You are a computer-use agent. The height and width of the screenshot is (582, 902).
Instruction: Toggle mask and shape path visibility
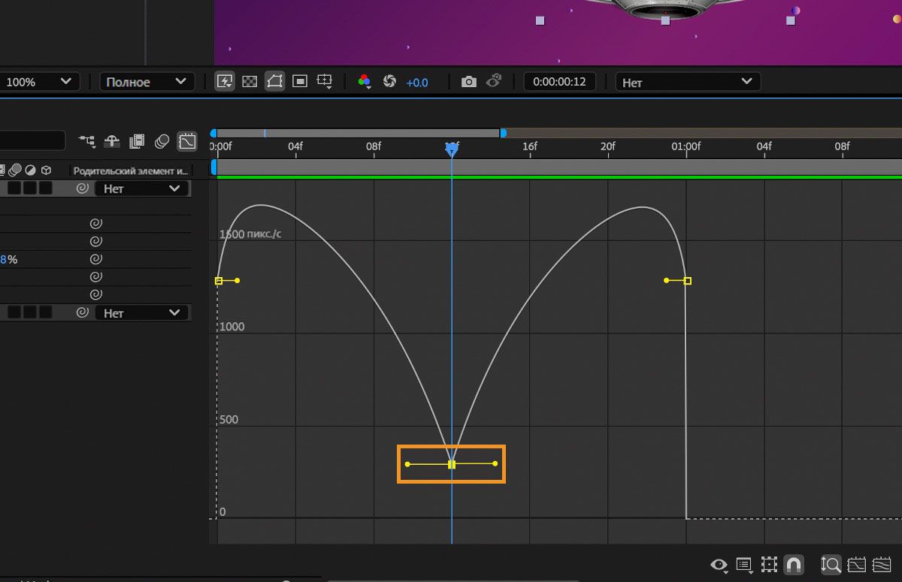pyautogui.click(x=274, y=82)
